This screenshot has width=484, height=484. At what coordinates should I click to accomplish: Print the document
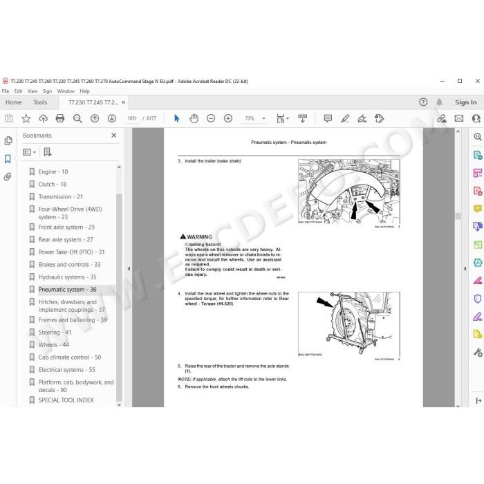(60, 118)
